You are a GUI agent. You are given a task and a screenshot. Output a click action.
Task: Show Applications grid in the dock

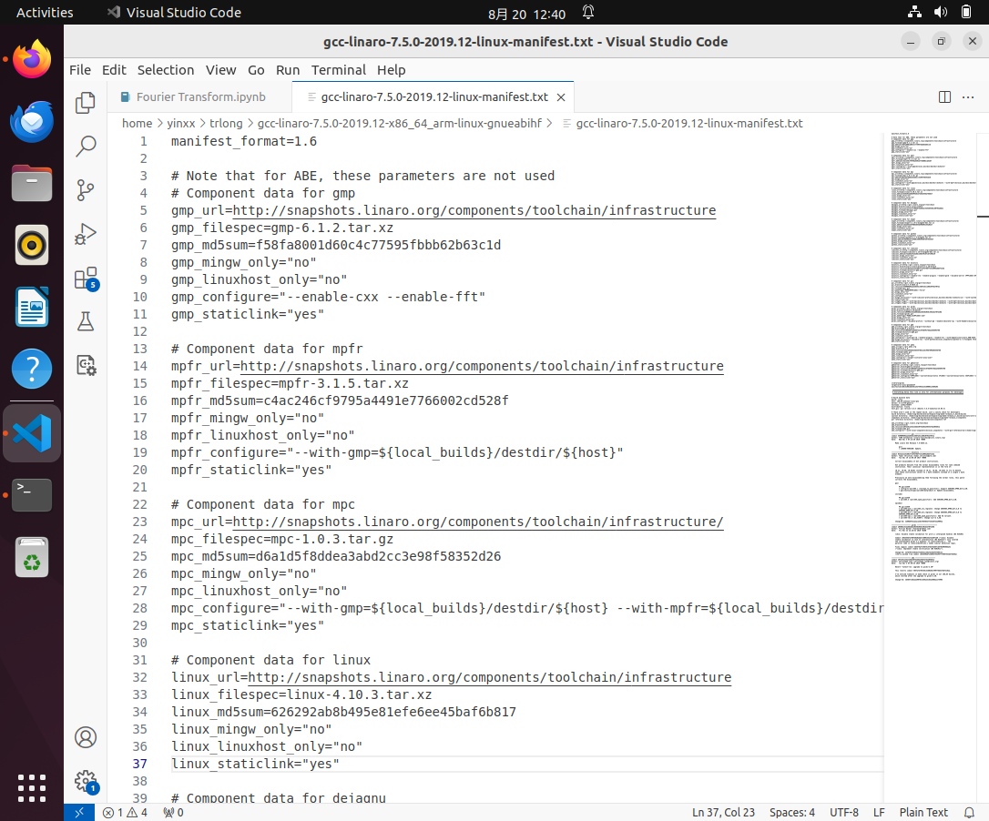coord(32,788)
